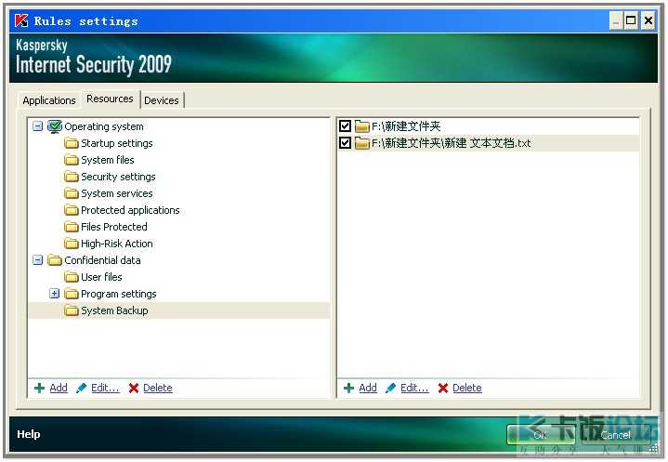Close the Rules settings window

click(648, 20)
